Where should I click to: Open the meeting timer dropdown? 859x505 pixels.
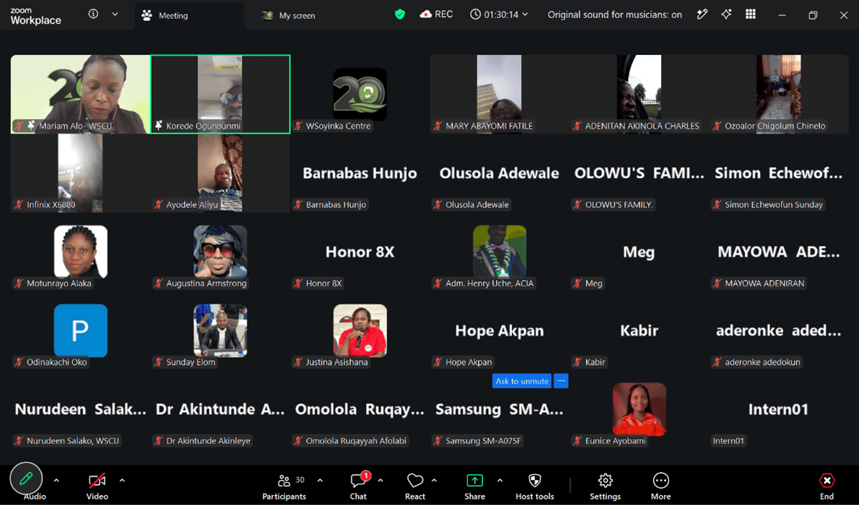499,14
